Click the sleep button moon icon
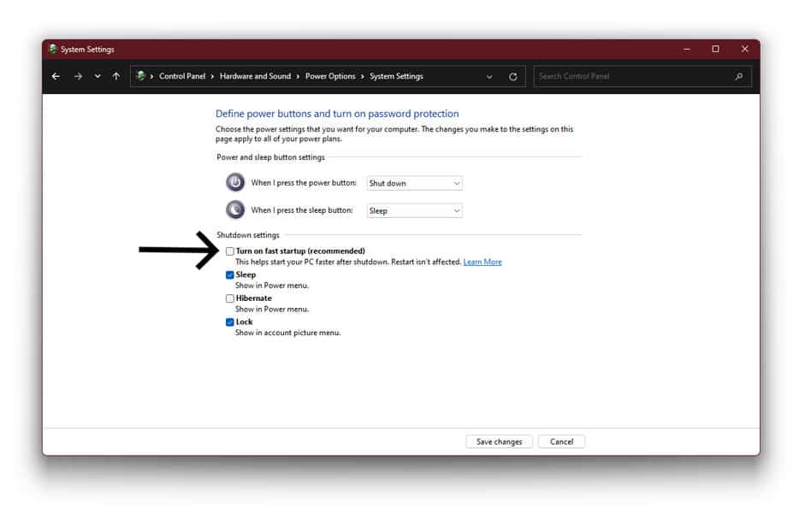This screenshot has width=799, height=513. 235,209
